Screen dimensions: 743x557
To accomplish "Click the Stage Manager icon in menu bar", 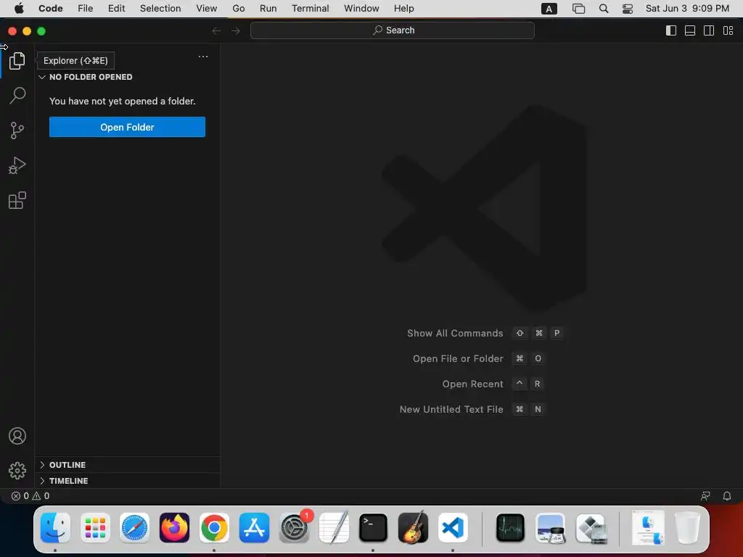I will [578, 9].
